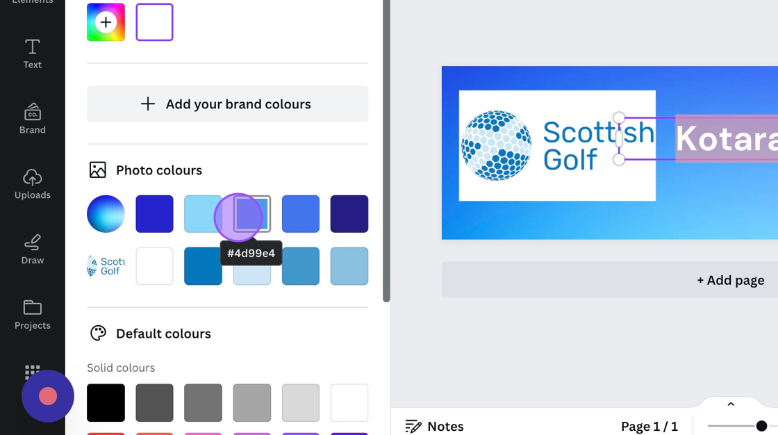The image size is (778, 435).
Task: Click the Default colours palette icon
Action: (98, 334)
